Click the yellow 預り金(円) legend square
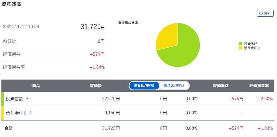This screenshot has height=137, width=277. 240,48
